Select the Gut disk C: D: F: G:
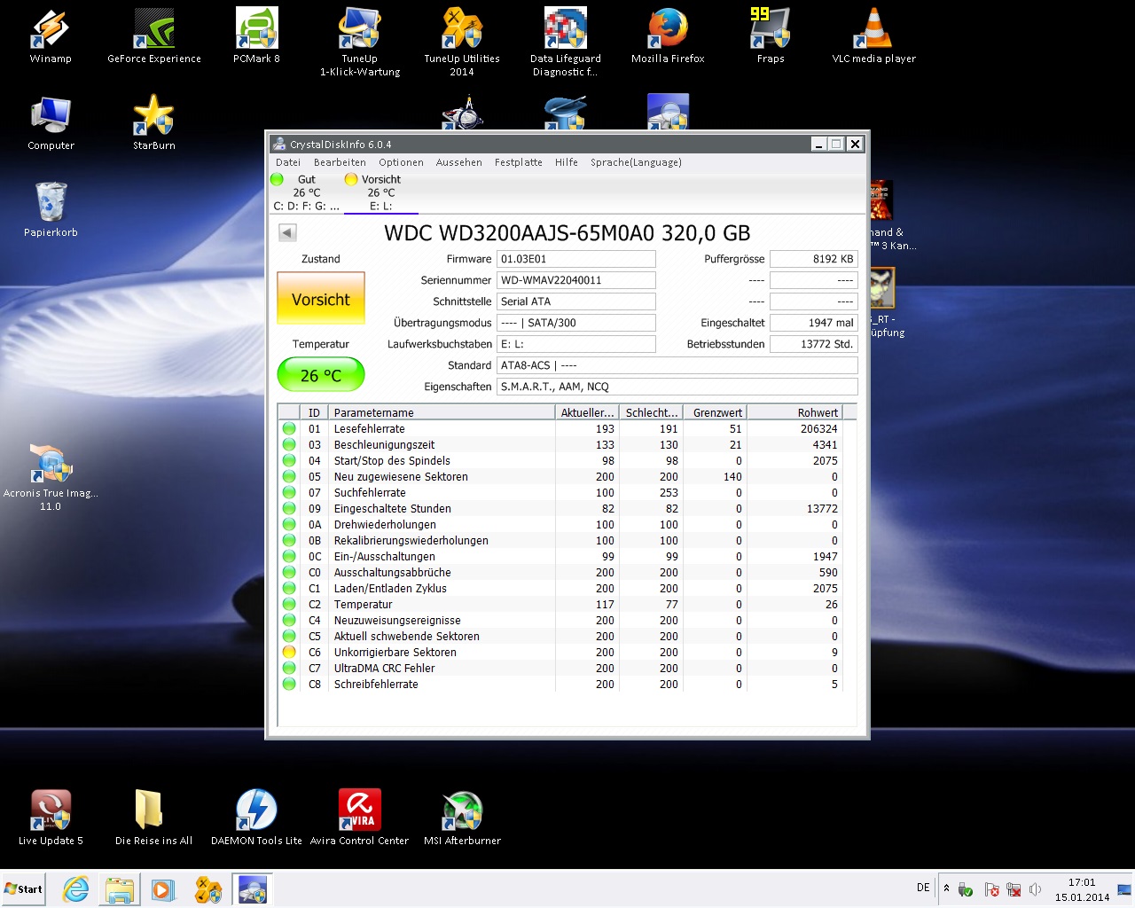Screen dimensions: 1135x908 (306, 192)
